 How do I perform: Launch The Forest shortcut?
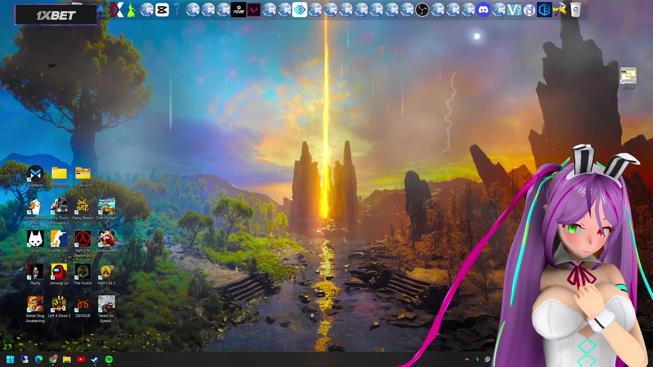[83, 274]
